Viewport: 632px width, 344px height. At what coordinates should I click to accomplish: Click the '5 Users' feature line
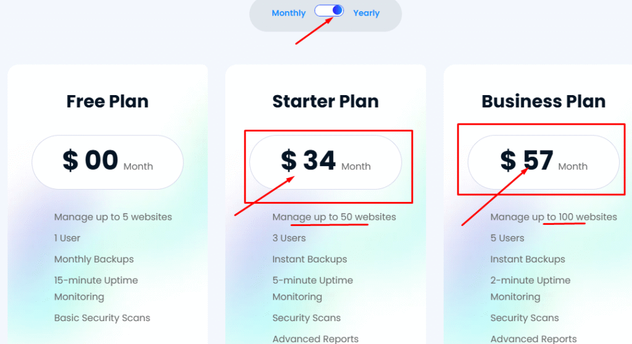coord(507,238)
